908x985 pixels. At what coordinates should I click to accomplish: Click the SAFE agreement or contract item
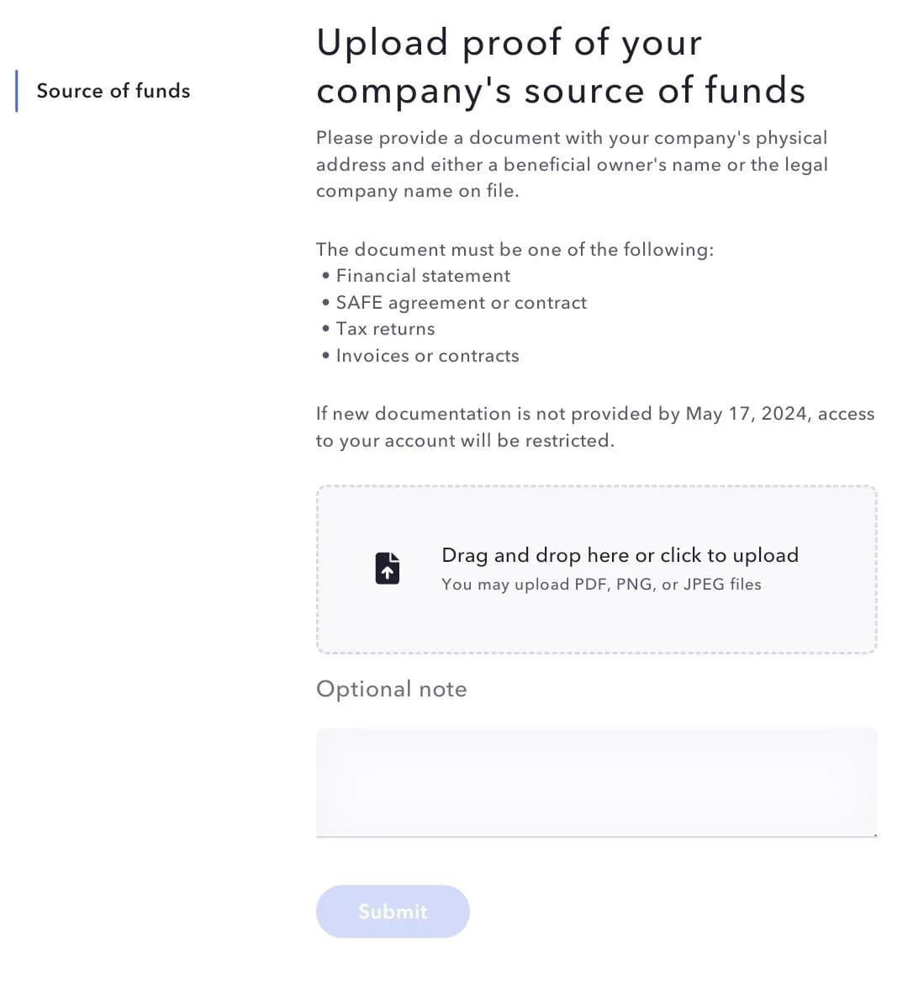tap(461, 303)
